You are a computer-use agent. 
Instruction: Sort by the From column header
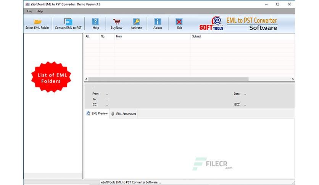click(x=153, y=36)
